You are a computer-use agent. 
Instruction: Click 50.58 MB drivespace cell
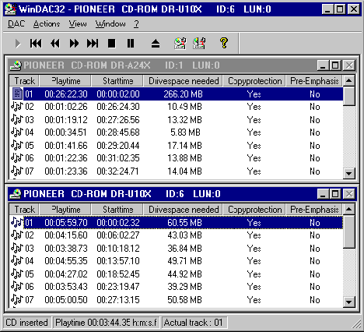184,299
